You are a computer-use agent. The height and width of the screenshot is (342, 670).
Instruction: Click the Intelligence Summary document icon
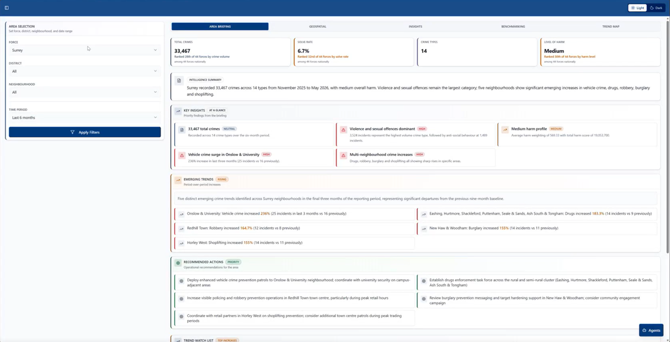click(179, 81)
